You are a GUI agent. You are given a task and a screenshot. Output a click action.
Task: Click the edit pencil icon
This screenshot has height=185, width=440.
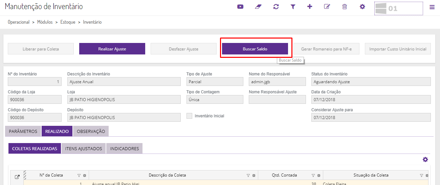327,6
